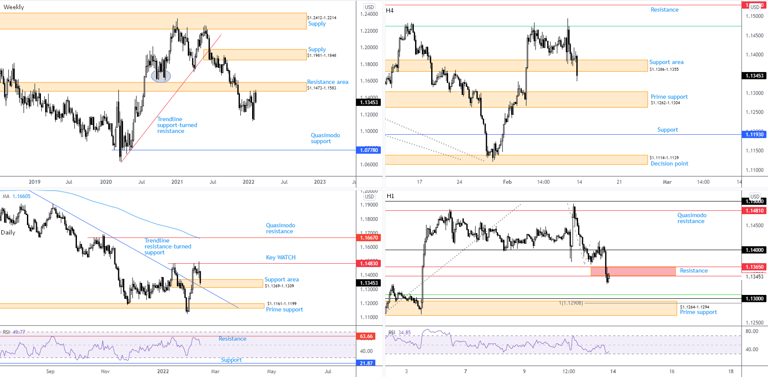This screenshot has width=768, height=377.
Task: Select the Decision point text label on H4
Action: 669,164
